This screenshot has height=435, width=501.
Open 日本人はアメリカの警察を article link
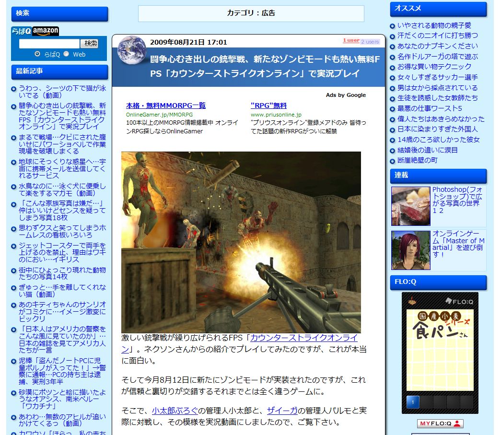[62, 340]
